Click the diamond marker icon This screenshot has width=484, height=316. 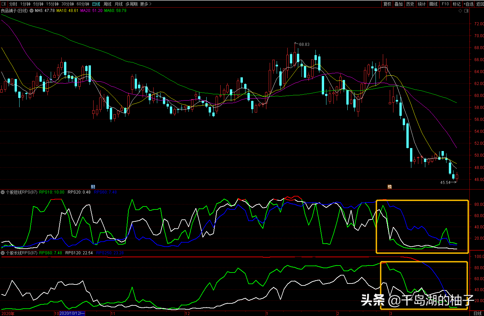460,11
